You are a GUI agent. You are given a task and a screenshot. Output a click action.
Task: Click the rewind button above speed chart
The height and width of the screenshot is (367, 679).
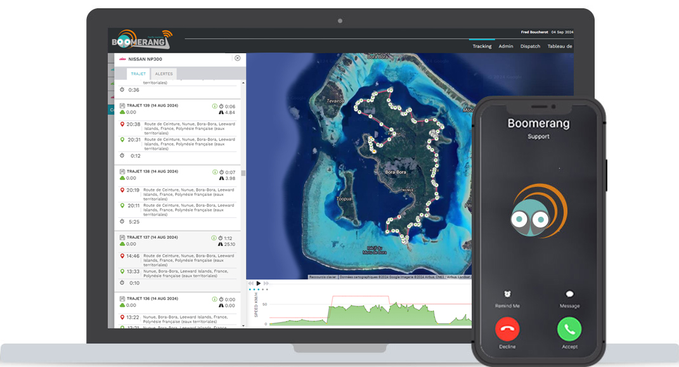click(251, 283)
